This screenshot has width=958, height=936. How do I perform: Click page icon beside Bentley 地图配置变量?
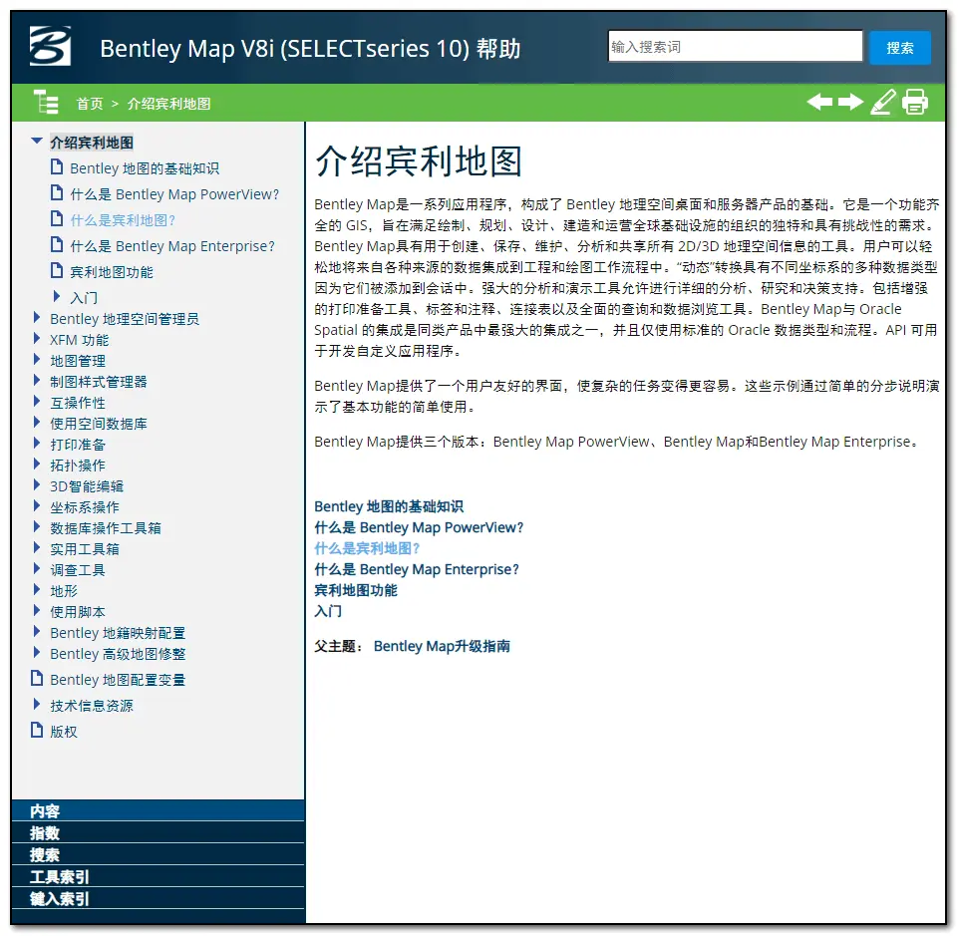point(37,679)
